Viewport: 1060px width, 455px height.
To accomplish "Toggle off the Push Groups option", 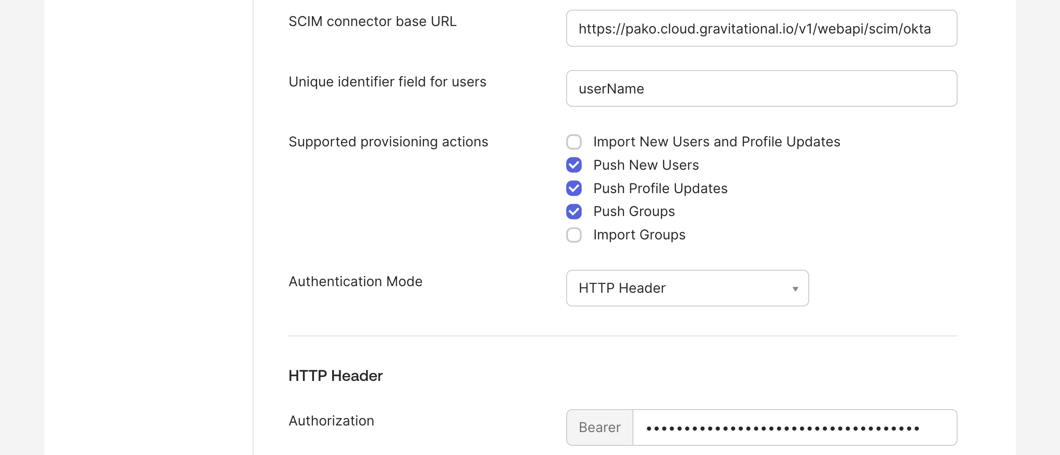I will [574, 212].
